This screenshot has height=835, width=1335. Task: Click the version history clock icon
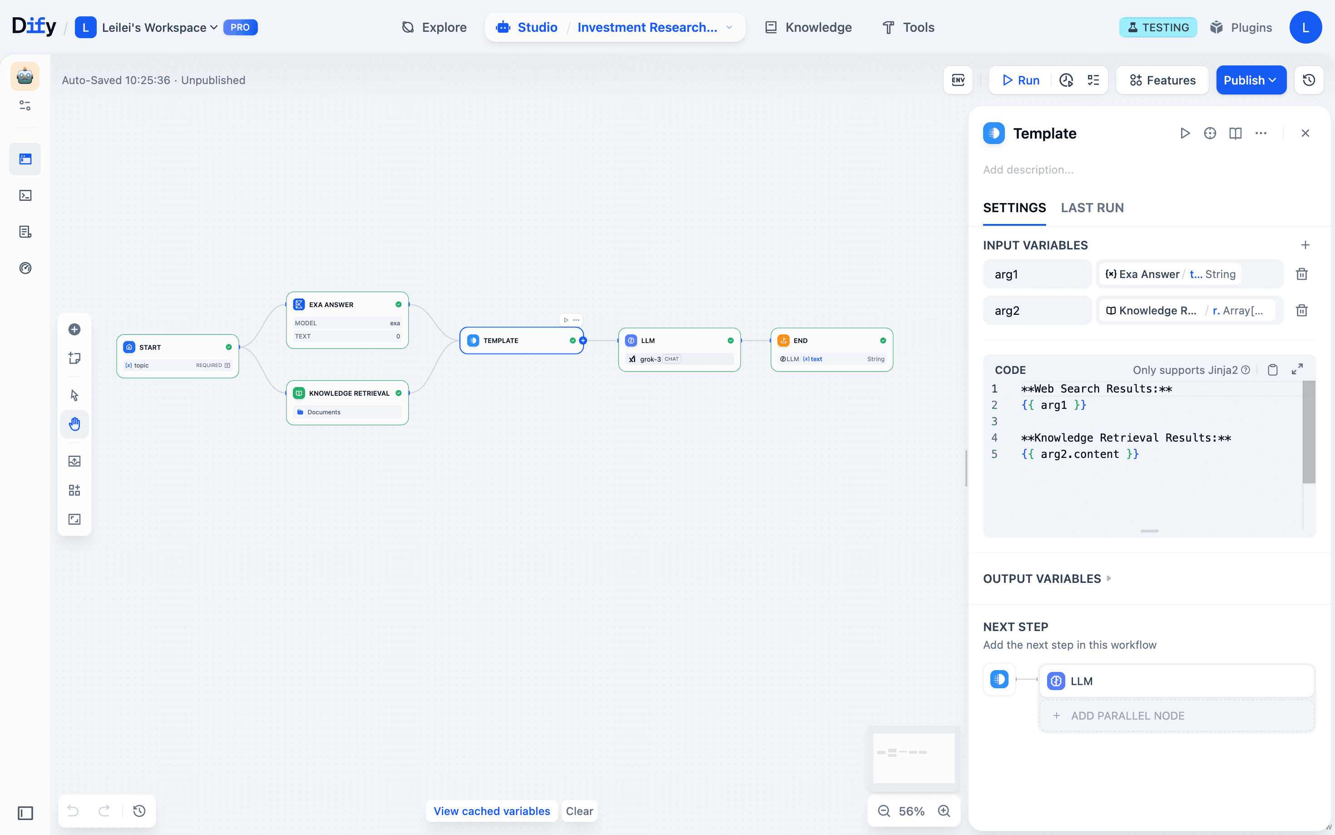pos(1309,80)
